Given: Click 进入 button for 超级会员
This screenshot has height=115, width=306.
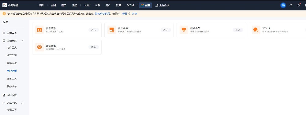Looking at the screenshot, I should point(238,30).
